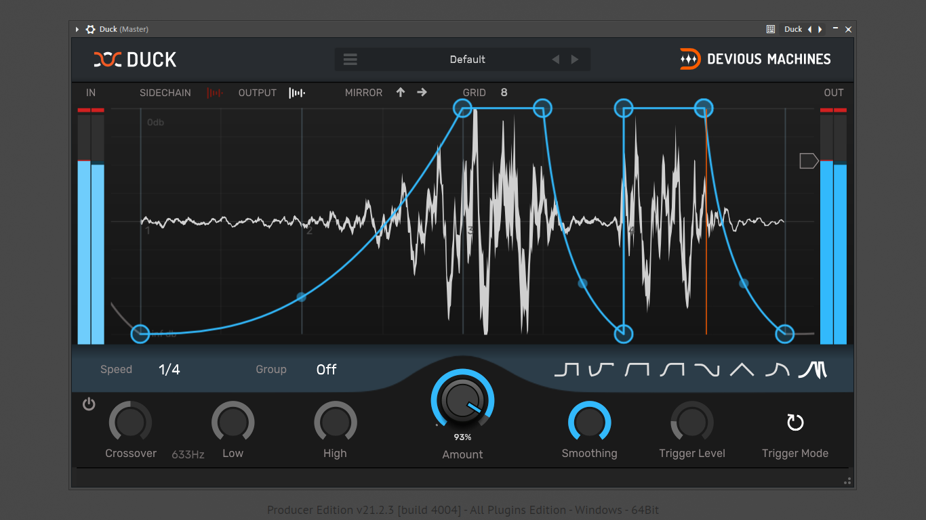The height and width of the screenshot is (520, 926).
Task: Open the FL preset grid icon
Action: point(771,29)
